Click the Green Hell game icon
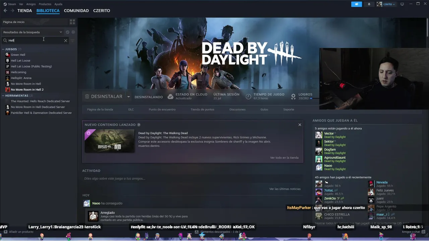The height and width of the screenshot is (241, 429). tap(7, 55)
